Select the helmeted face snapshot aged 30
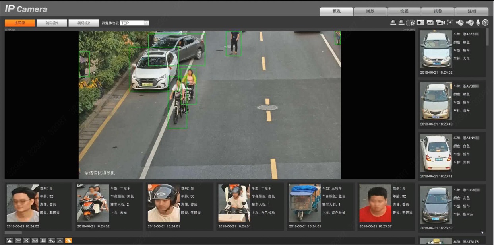 (x=164, y=203)
